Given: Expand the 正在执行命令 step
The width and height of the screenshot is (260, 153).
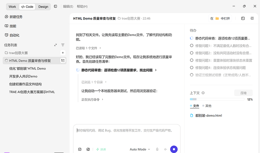Looking at the screenshot, I should (92, 99).
